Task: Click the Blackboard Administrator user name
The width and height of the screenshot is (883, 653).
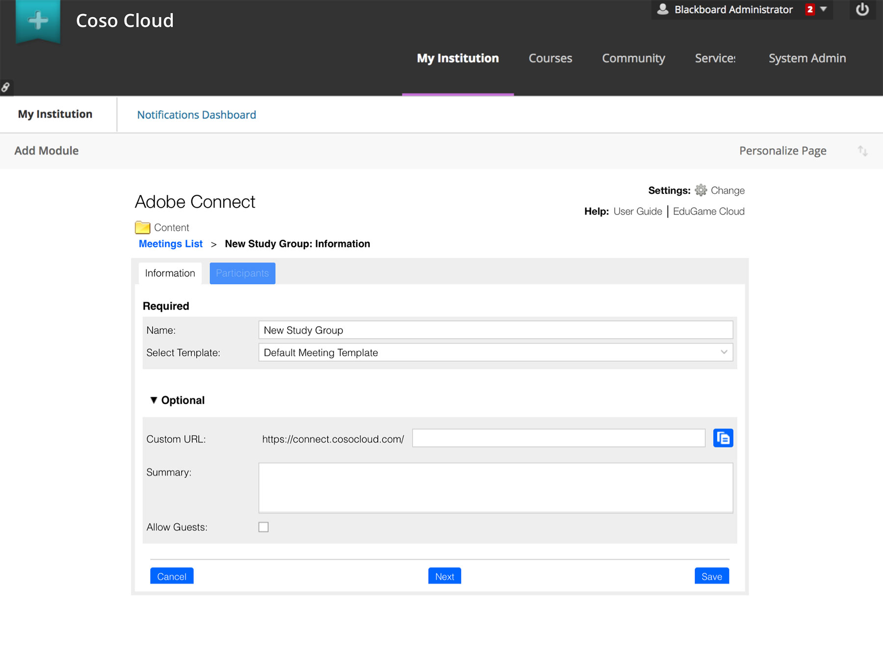Action: pos(733,9)
